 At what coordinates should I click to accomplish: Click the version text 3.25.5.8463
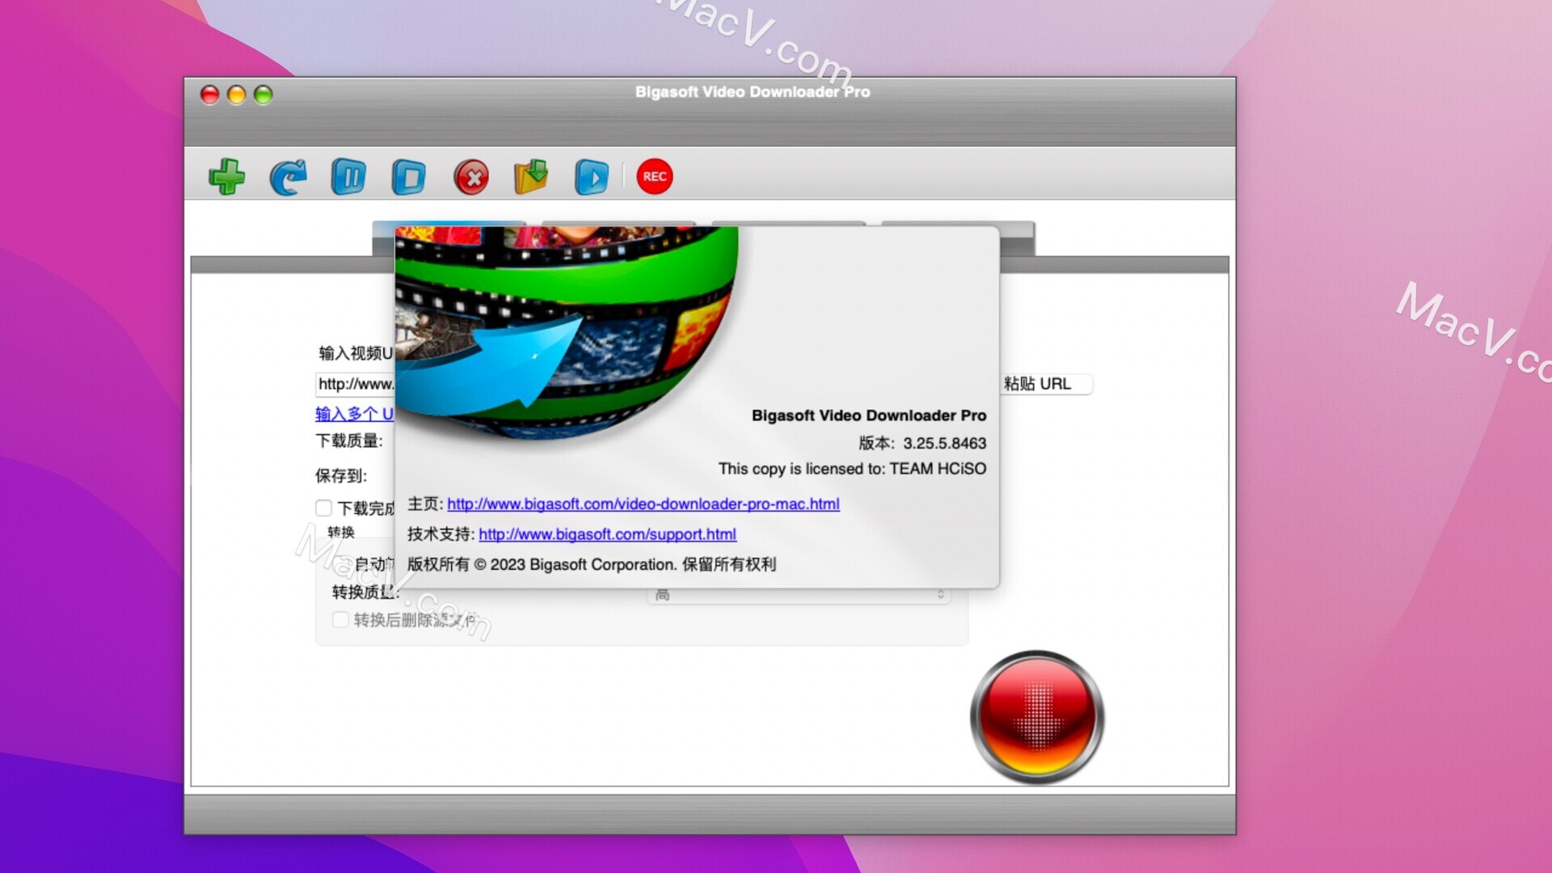click(x=944, y=443)
